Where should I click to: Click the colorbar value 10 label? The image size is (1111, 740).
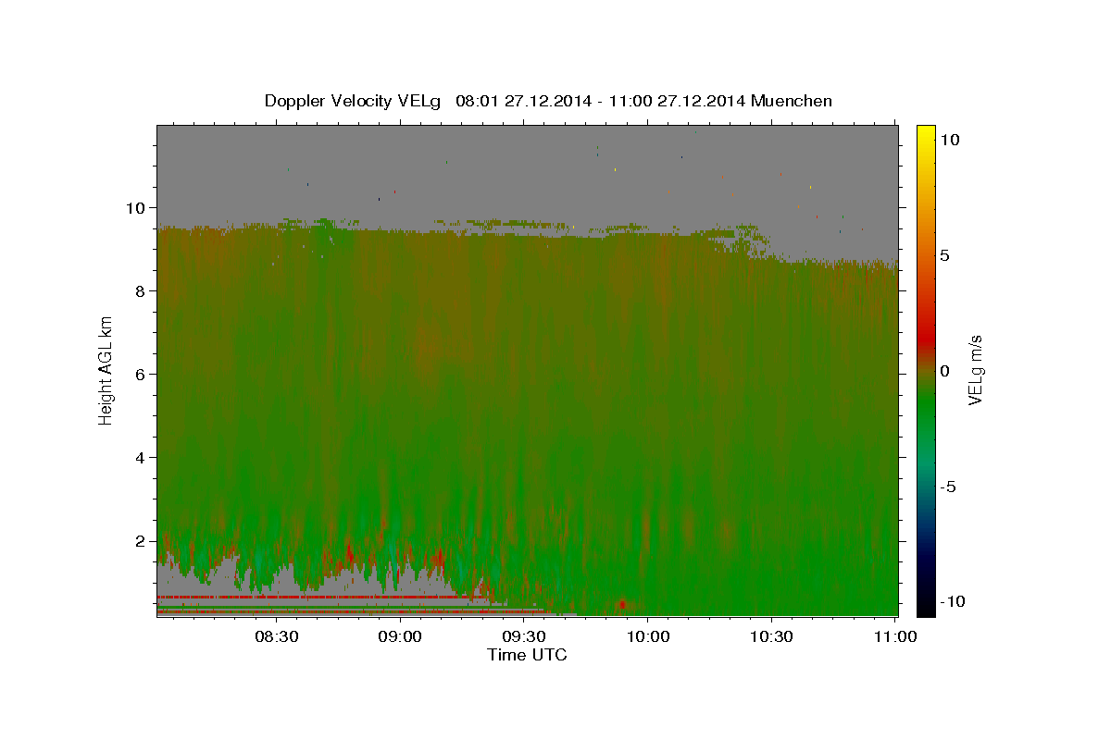coord(949,139)
